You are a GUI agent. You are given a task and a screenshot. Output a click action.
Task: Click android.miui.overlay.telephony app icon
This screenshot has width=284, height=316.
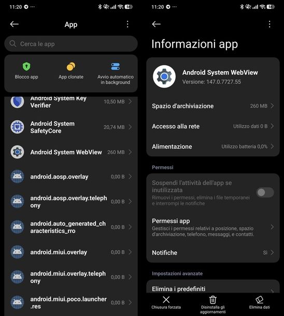pyautogui.click(x=17, y=277)
